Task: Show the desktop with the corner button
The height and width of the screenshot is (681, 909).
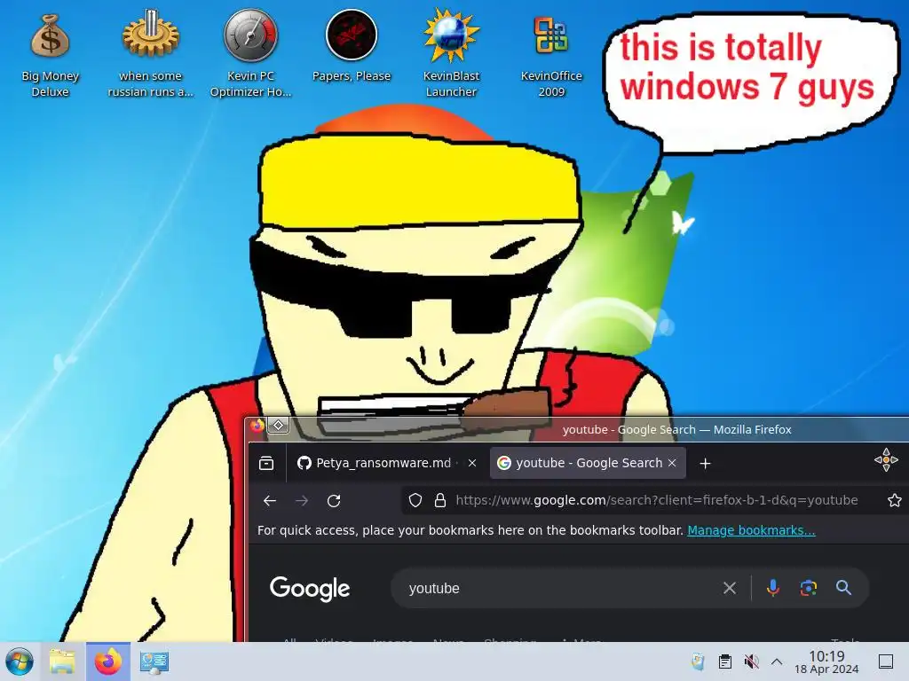Action: (886, 661)
